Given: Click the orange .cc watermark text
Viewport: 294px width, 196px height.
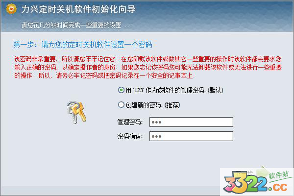Looking at the screenshot, I should coord(279,187).
